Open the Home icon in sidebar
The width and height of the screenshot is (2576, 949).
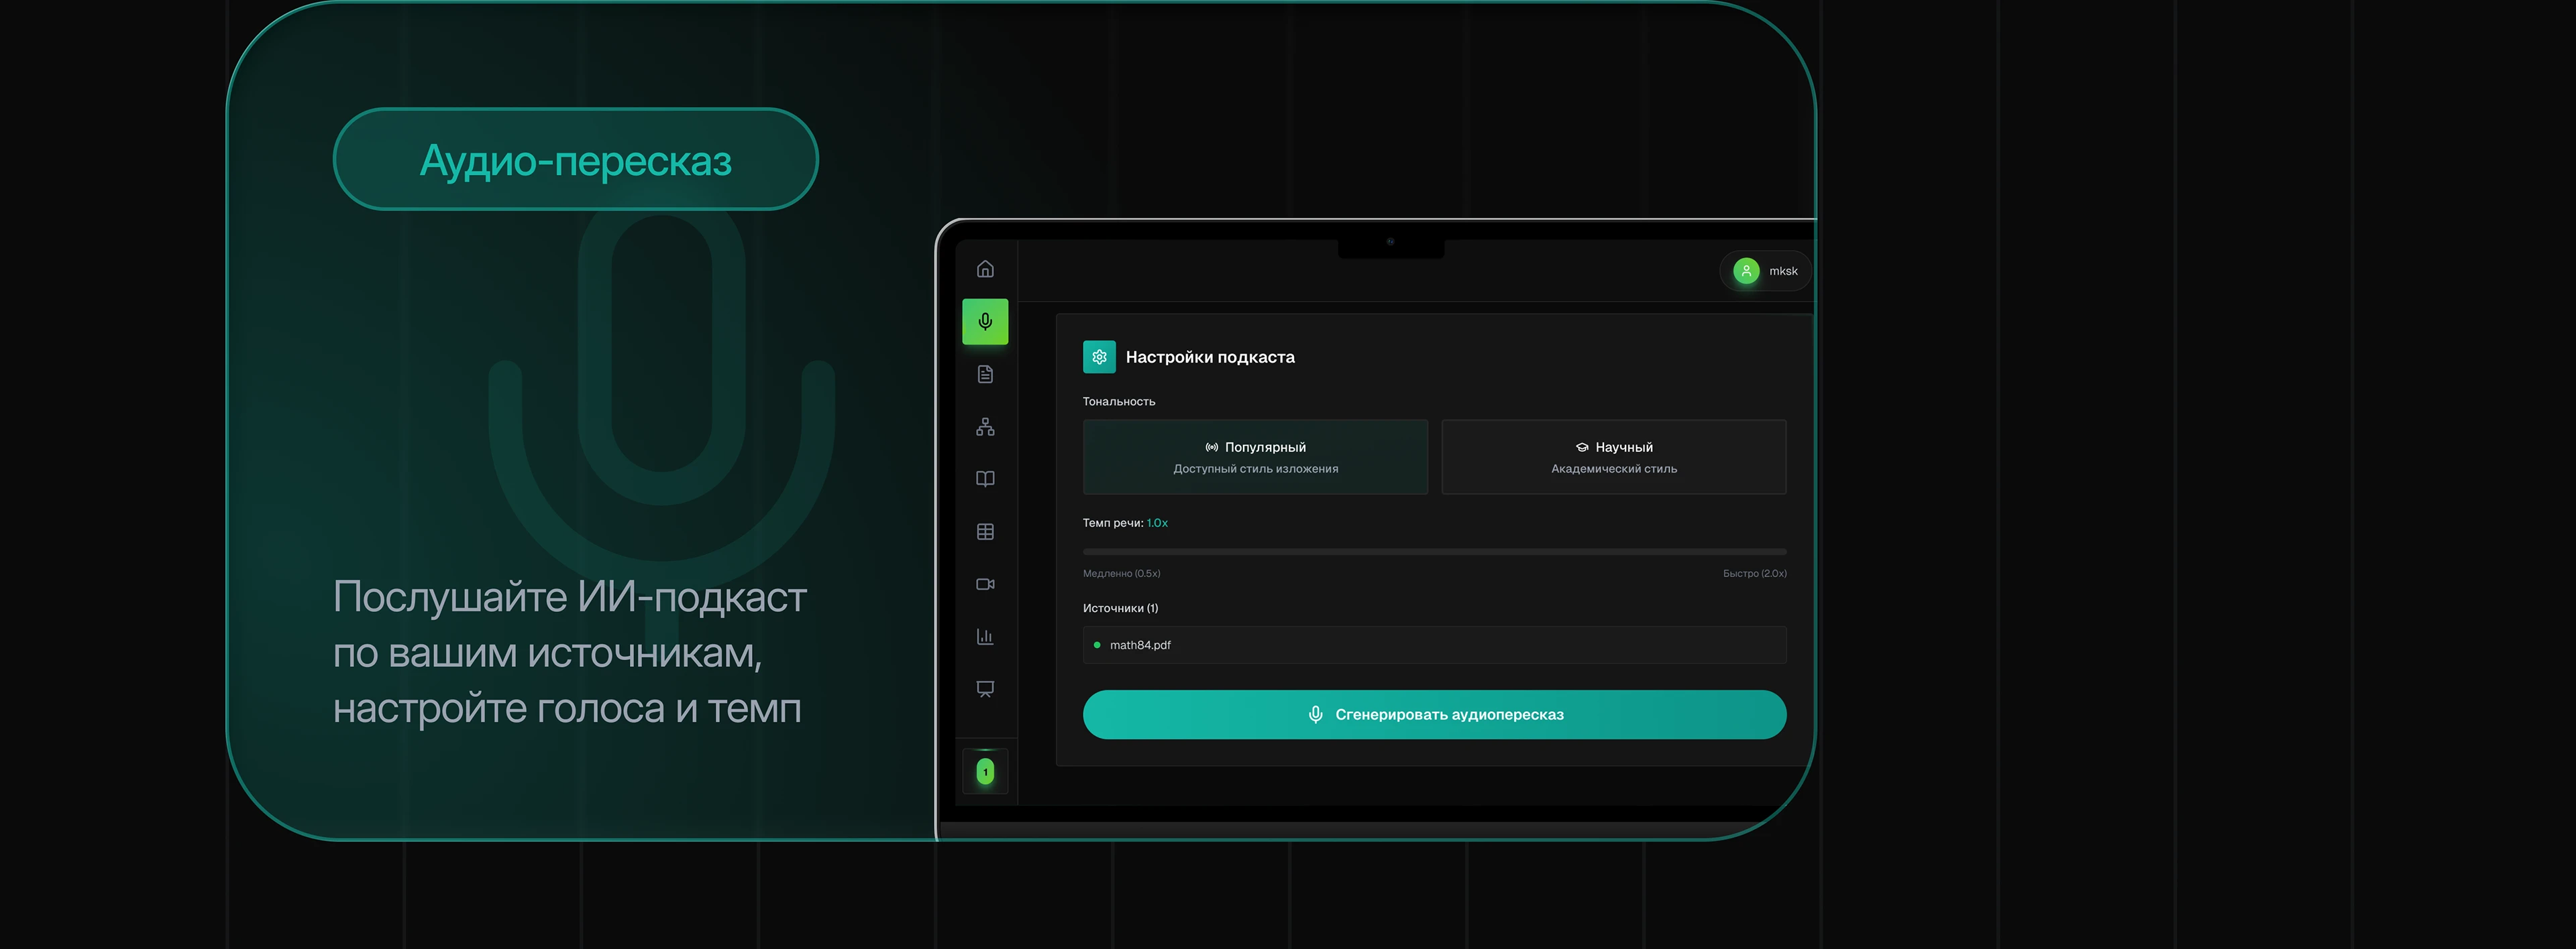(985, 269)
